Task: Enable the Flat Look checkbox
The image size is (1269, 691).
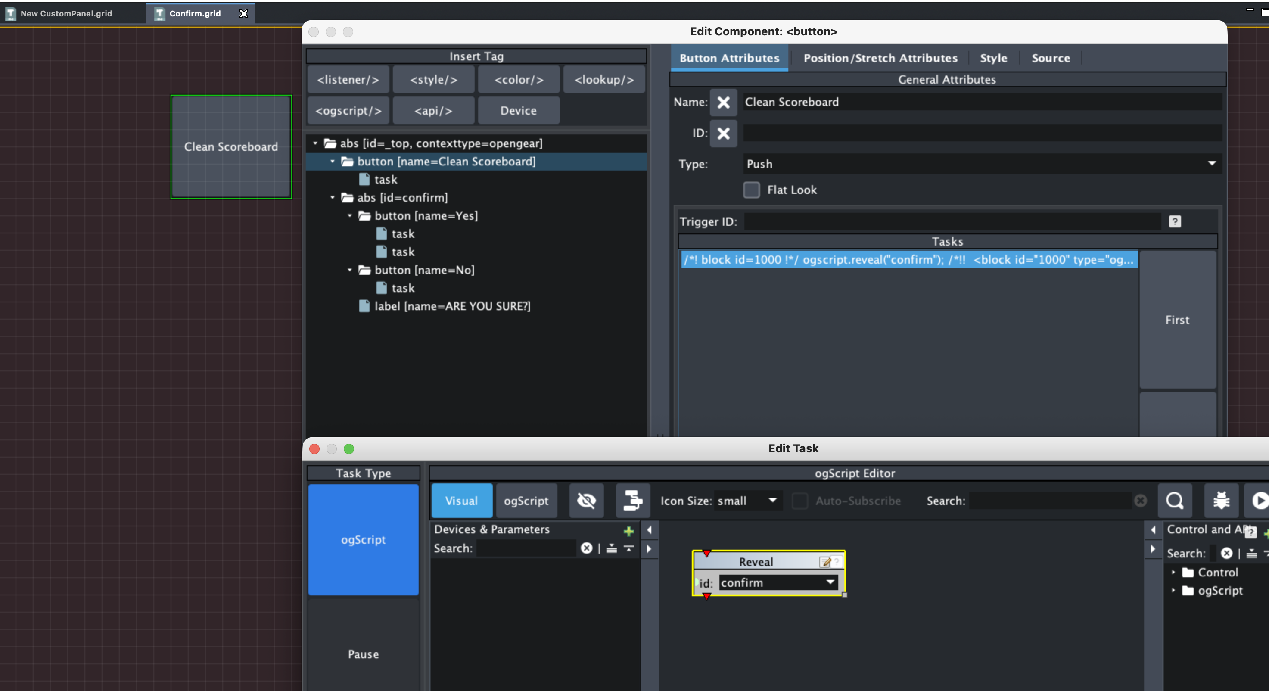Action: [751, 190]
